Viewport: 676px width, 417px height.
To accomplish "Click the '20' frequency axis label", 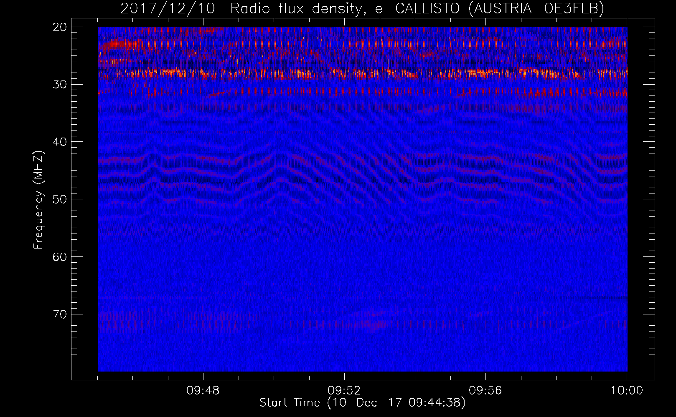I will point(60,27).
